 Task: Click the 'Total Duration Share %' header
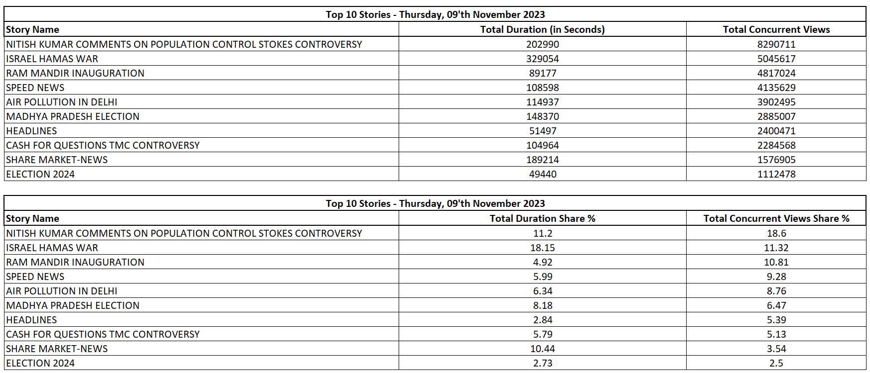542,218
